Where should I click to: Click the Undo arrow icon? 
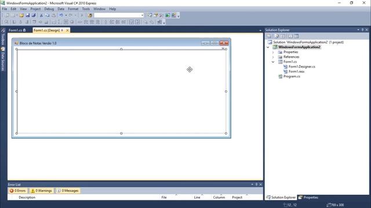(x=61, y=16)
